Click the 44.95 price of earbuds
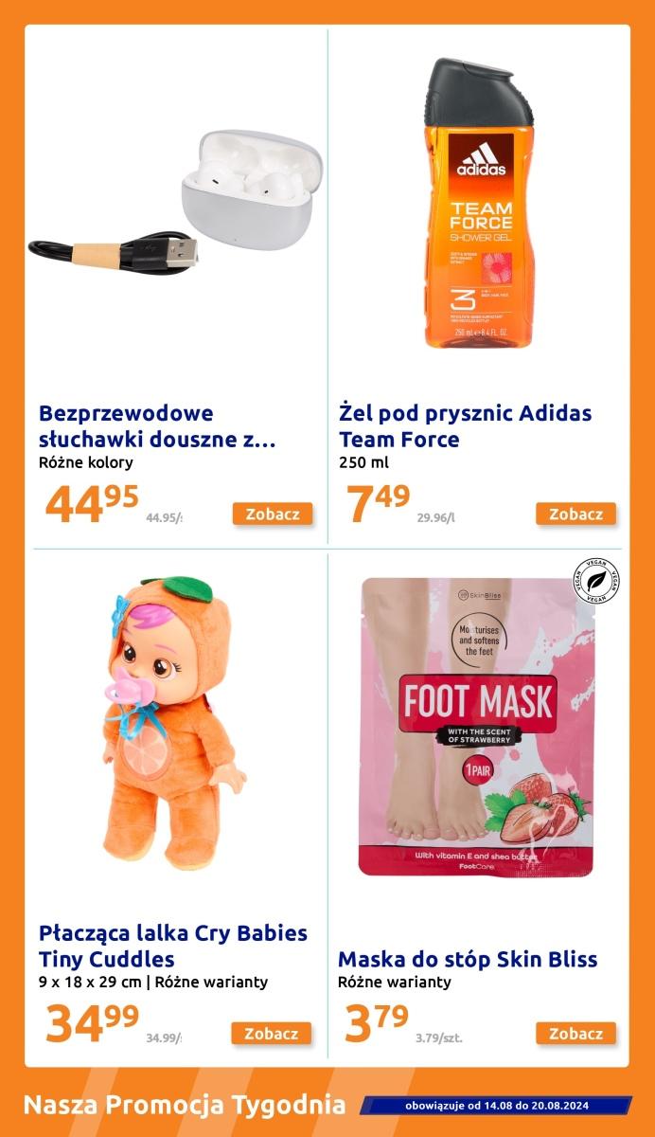This screenshot has width=655, height=1137. pyautogui.click(x=92, y=504)
